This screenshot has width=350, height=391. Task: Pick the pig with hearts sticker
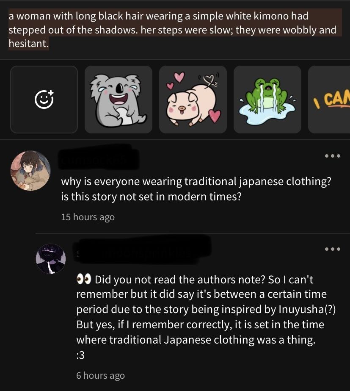[x=193, y=100]
